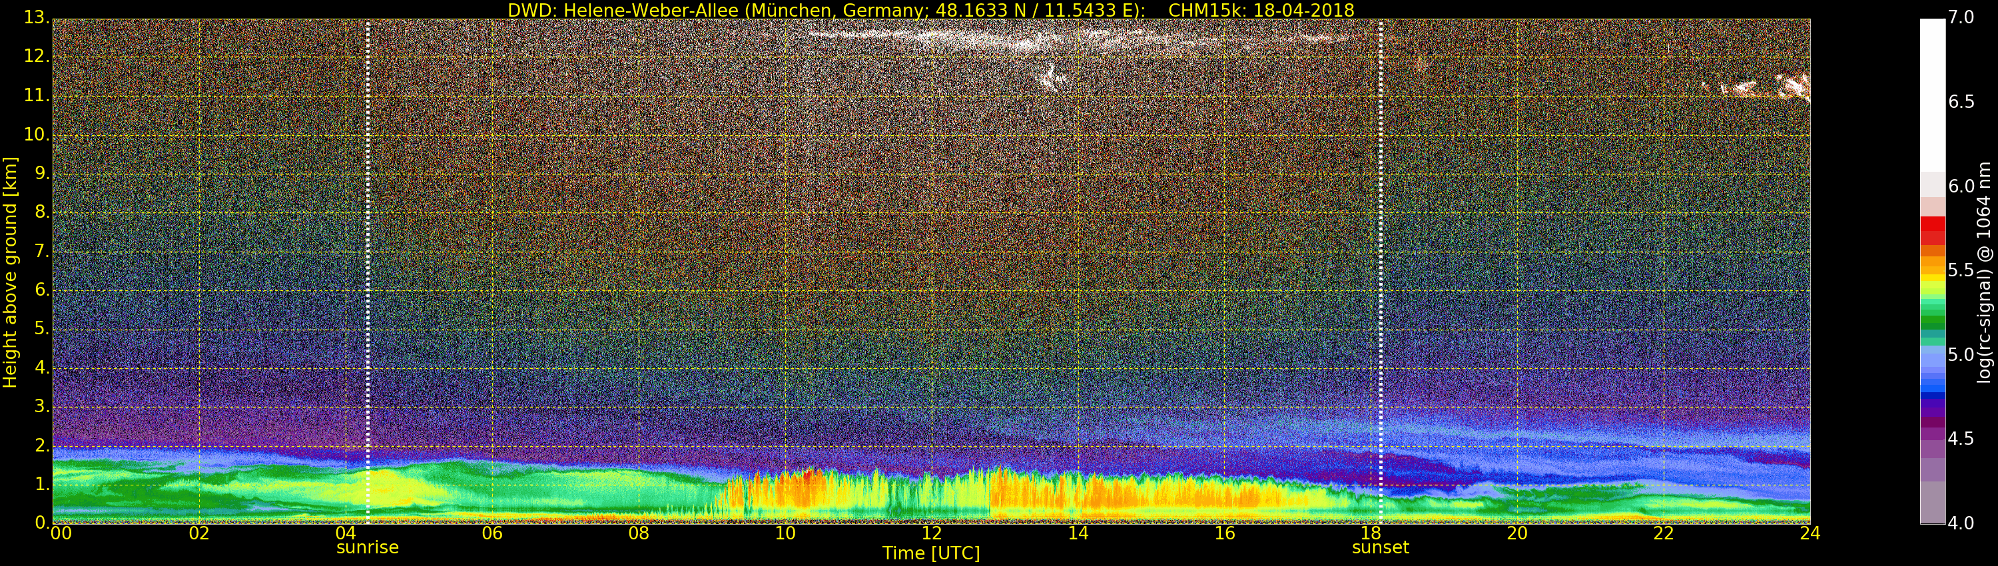This screenshot has height=566, width=1998.
Task: Click the 4.0 tick label on the colorbar
Action: click(x=1961, y=523)
